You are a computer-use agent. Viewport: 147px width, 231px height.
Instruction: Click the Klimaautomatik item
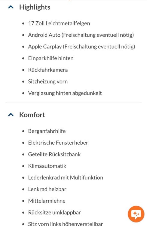pos(47,166)
